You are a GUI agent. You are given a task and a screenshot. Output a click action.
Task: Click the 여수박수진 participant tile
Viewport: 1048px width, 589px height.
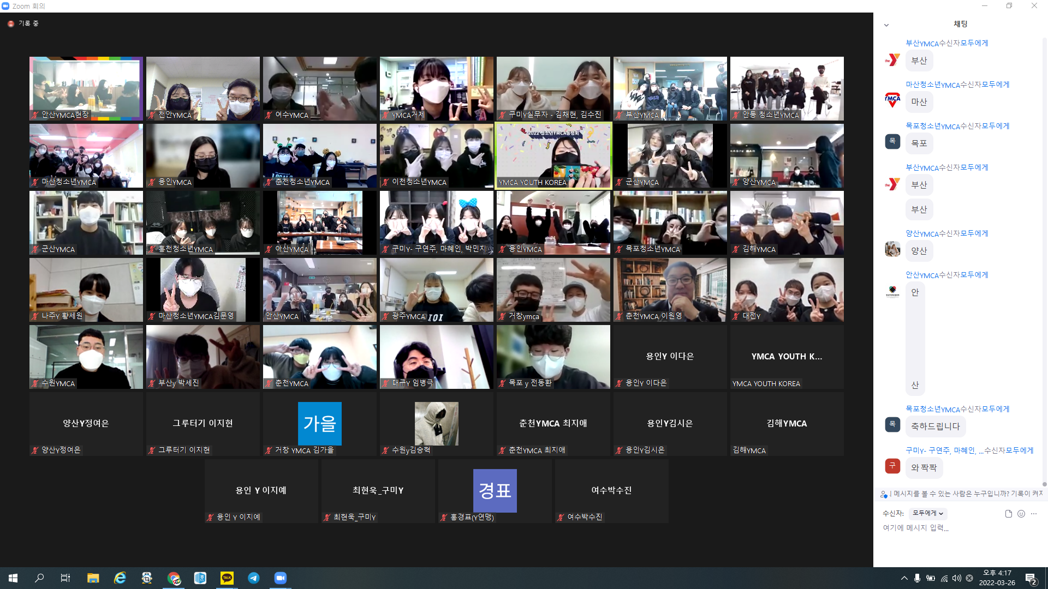612,491
